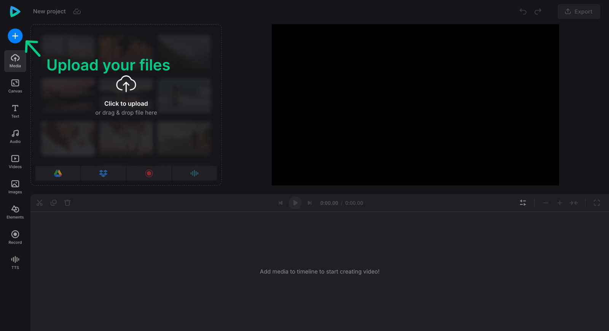The height and width of the screenshot is (331, 609).
Task: Click the app logo at top left
Action: click(x=15, y=11)
